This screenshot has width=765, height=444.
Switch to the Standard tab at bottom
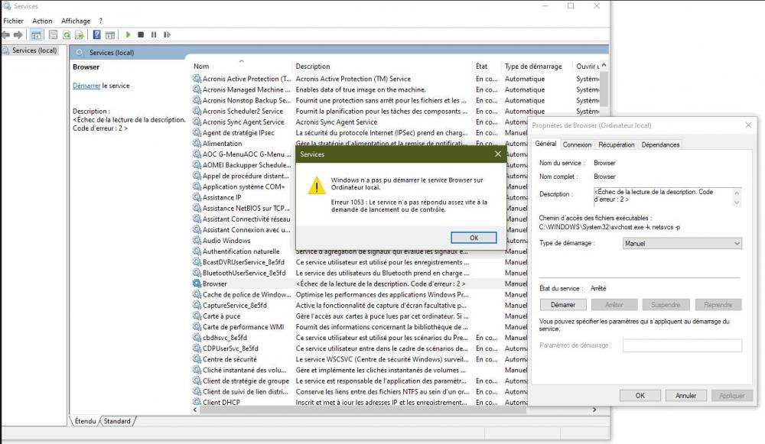(x=117, y=421)
